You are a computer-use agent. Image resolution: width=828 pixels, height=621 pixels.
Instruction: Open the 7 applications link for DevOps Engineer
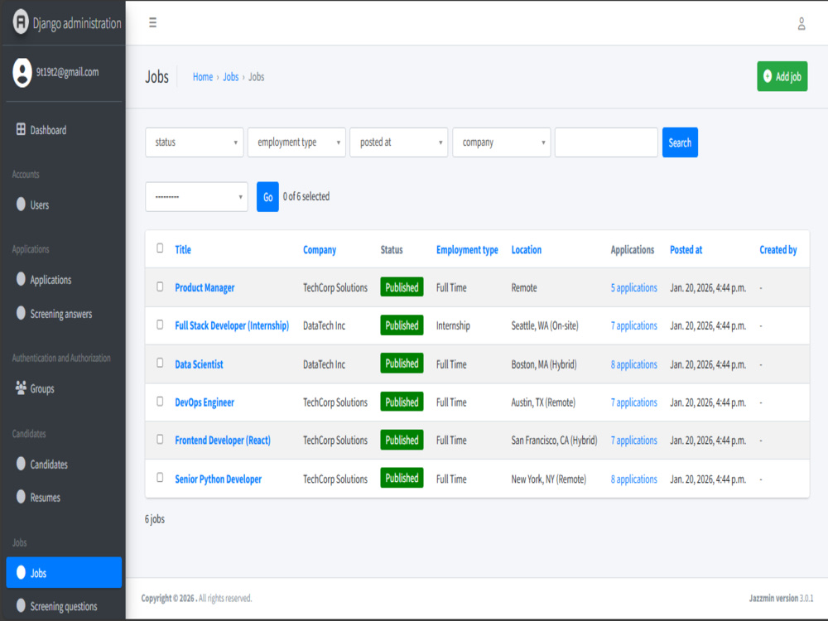634,402
